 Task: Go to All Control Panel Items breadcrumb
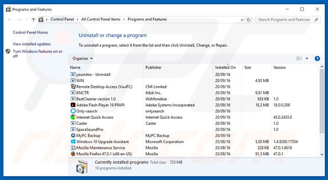(x=100, y=19)
